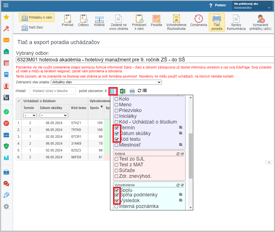
Task: Click the scroll up arrow in column panel
Action: coord(191,97)
